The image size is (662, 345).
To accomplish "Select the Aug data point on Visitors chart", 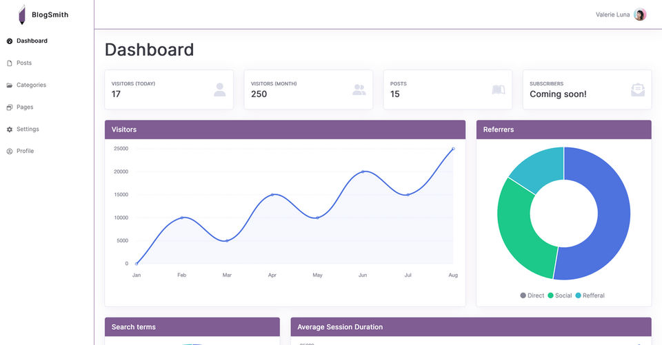I will coord(453,149).
